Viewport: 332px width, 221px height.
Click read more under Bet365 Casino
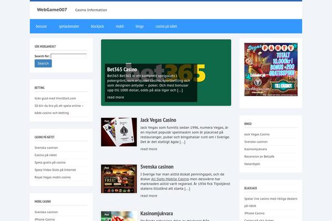tap(116, 97)
